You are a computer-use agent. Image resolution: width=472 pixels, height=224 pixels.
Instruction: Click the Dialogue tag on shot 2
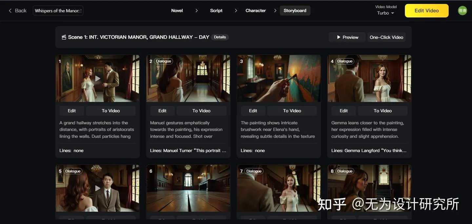164,61
